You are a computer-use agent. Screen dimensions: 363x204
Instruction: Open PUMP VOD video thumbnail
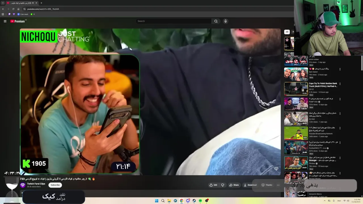point(296,104)
